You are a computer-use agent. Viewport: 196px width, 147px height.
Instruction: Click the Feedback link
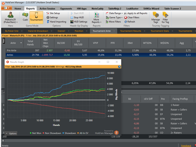pyautogui.click(x=186, y=146)
